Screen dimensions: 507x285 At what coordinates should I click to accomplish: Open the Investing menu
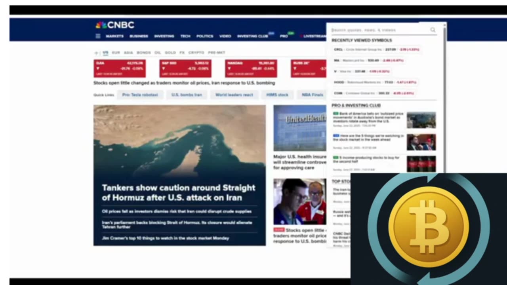click(164, 36)
